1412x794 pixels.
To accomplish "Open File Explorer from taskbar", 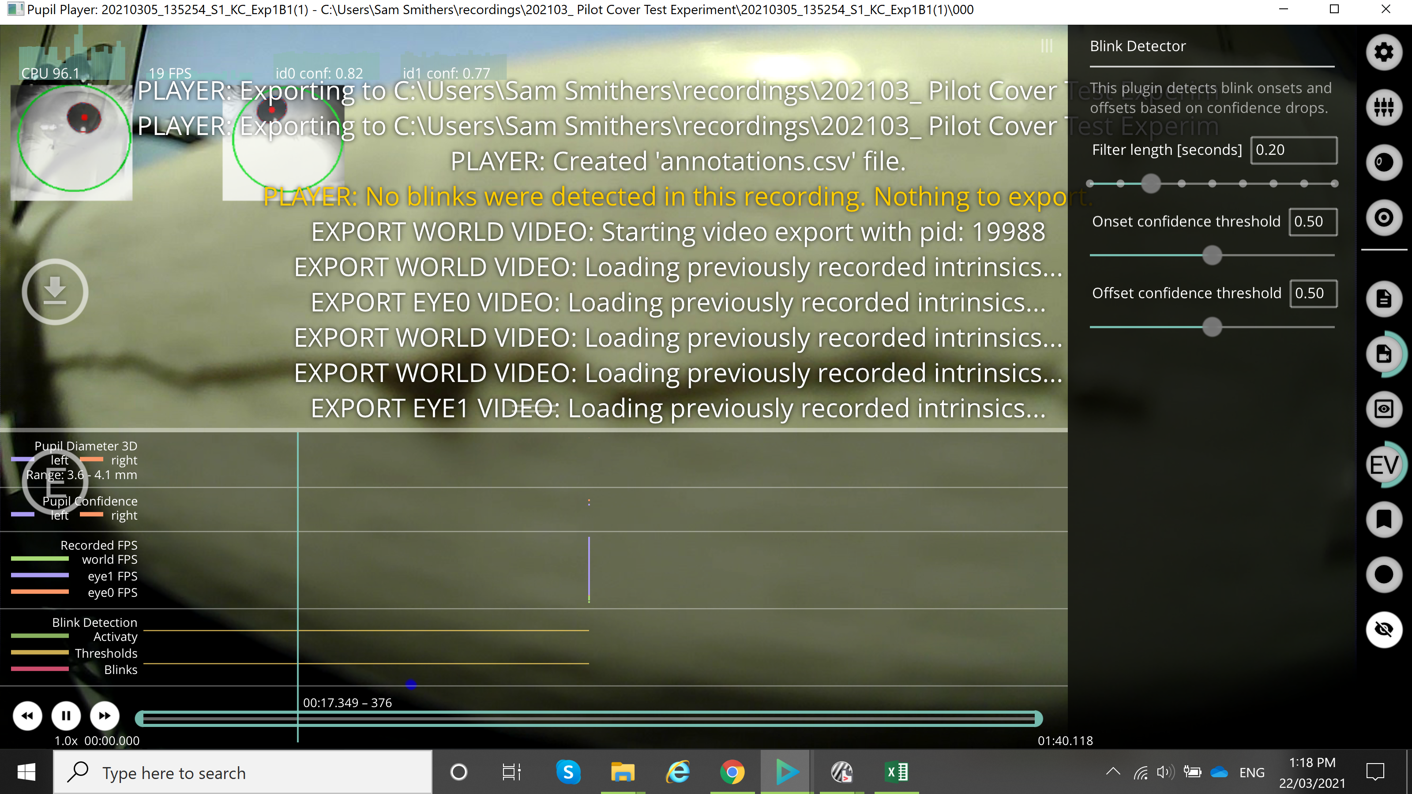I will (623, 773).
